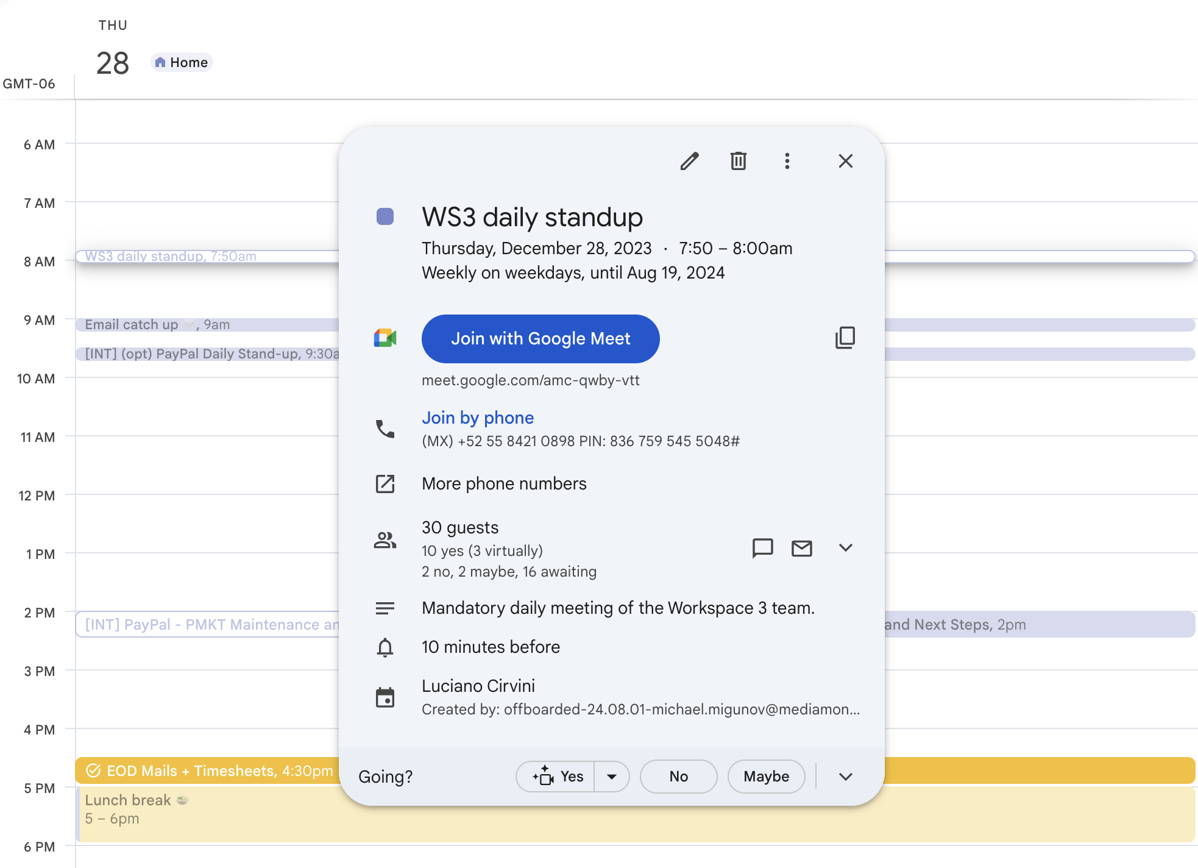The height and width of the screenshot is (868, 1198).
Task: Delete event with the trash icon
Action: [x=738, y=161]
